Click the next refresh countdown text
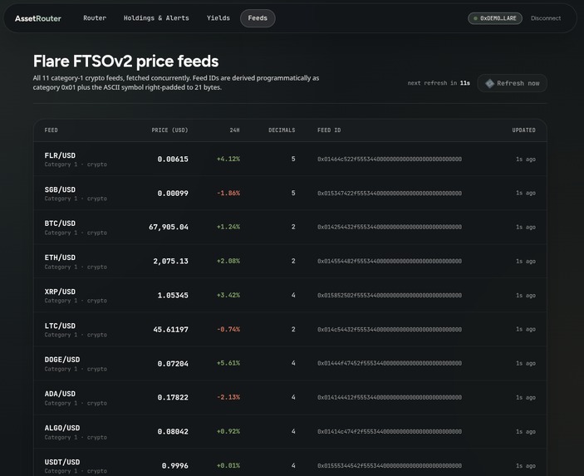 [439, 83]
